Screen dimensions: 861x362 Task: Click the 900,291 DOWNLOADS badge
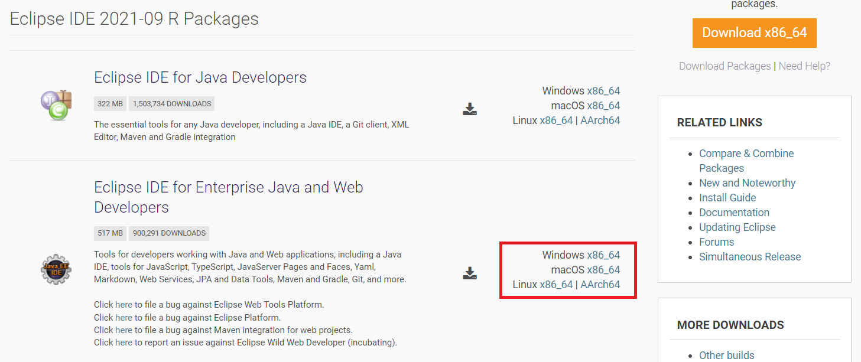pyautogui.click(x=169, y=233)
